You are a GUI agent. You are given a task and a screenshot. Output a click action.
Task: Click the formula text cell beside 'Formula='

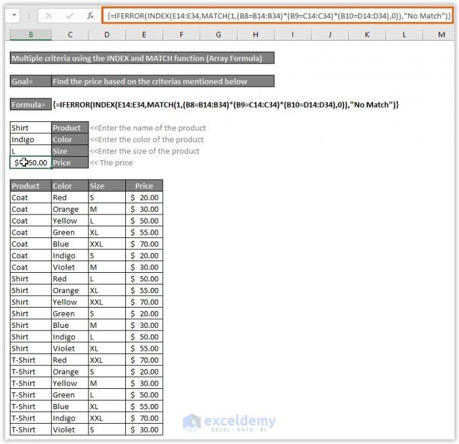coord(226,104)
